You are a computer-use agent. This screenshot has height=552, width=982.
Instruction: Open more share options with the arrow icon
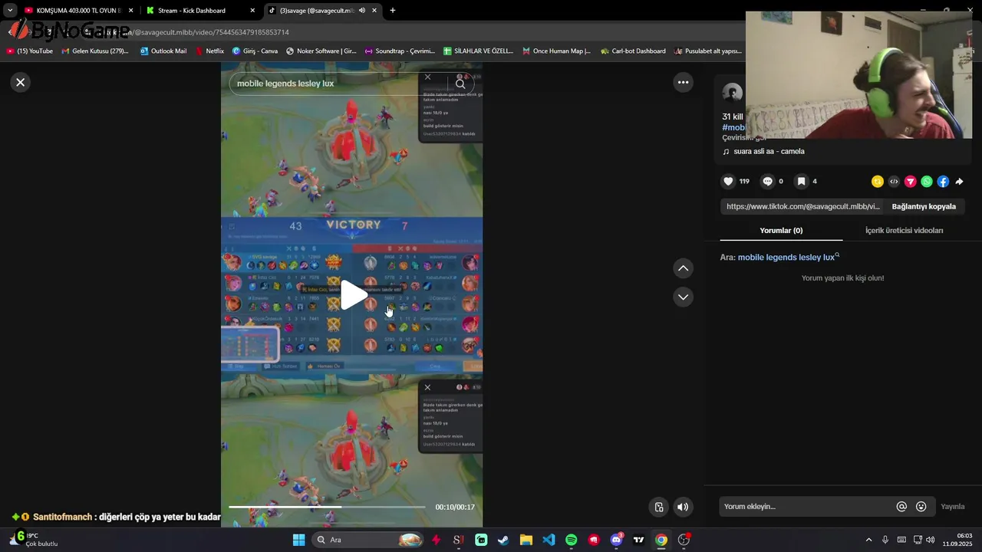click(x=959, y=181)
